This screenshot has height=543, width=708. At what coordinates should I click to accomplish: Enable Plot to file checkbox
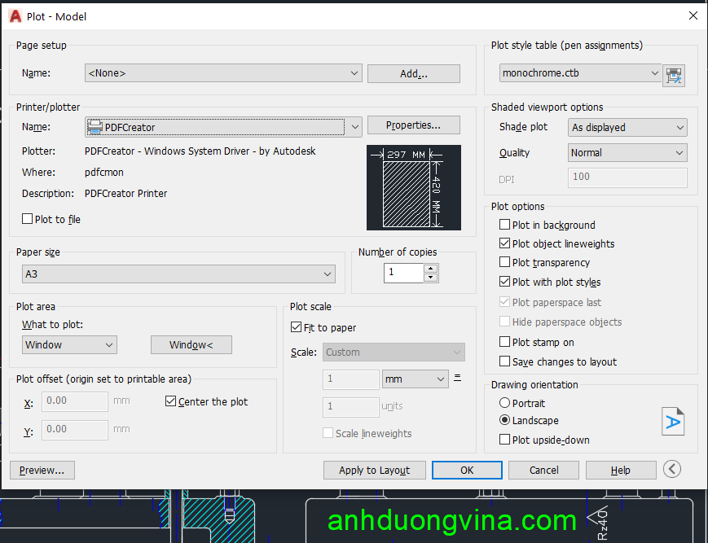pos(28,219)
